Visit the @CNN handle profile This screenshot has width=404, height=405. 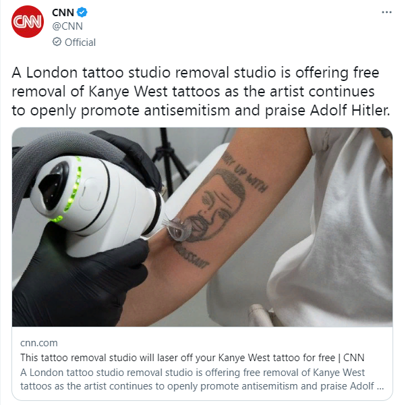67,26
